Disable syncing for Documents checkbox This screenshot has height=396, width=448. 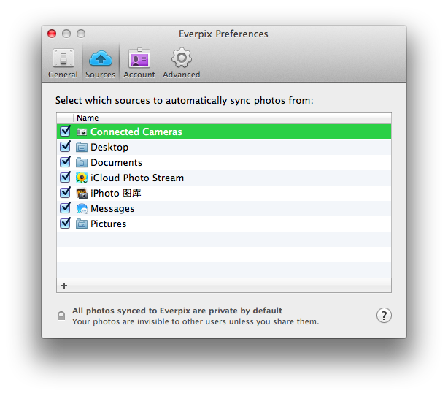click(x=65, y=162)
